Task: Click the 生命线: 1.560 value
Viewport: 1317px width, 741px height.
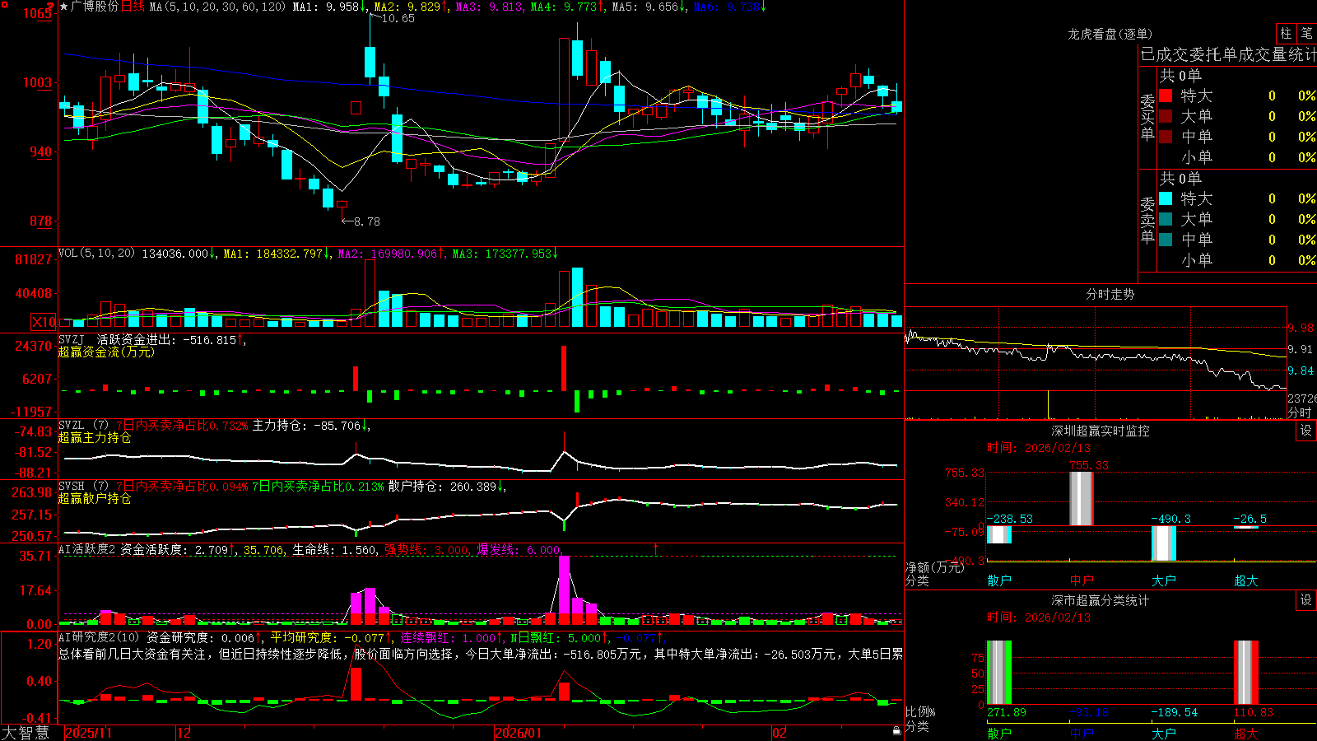Action: tap(335, 549)
